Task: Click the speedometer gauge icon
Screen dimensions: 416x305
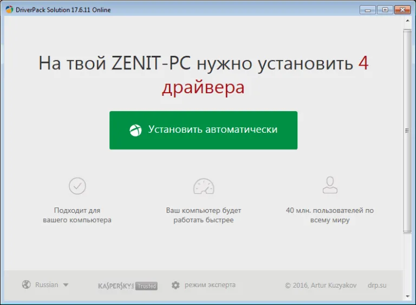Action: (204, 186)
